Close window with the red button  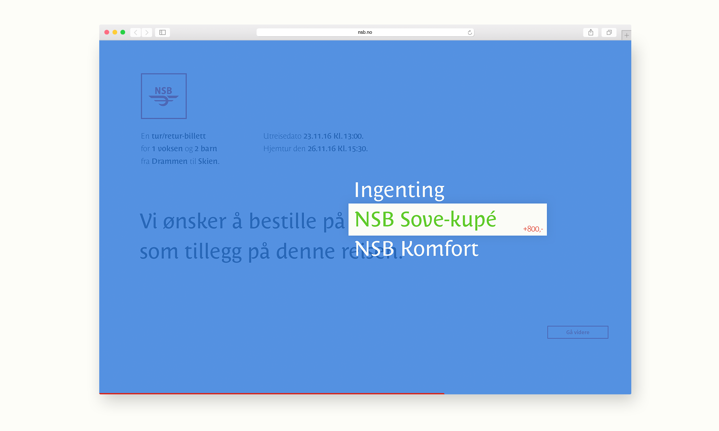(107, 32)
